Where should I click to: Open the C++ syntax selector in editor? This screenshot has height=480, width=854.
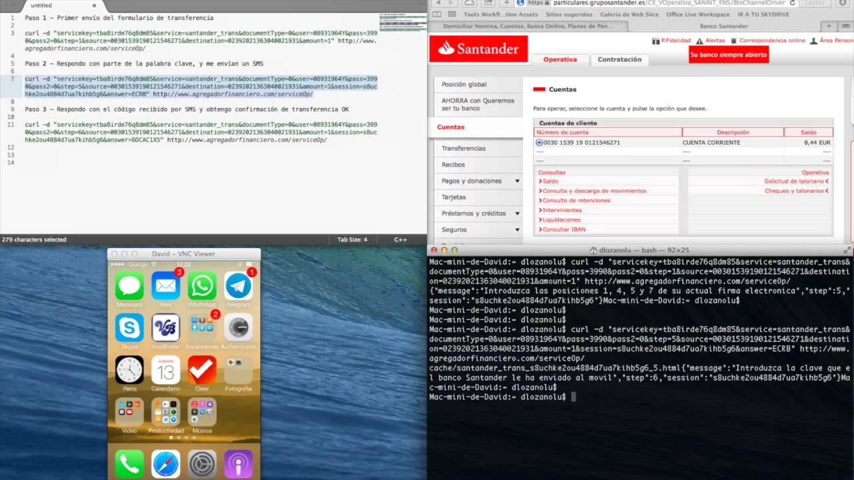400,239
